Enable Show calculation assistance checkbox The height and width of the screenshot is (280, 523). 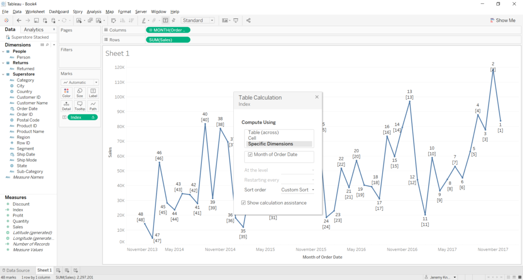(243, 203)
